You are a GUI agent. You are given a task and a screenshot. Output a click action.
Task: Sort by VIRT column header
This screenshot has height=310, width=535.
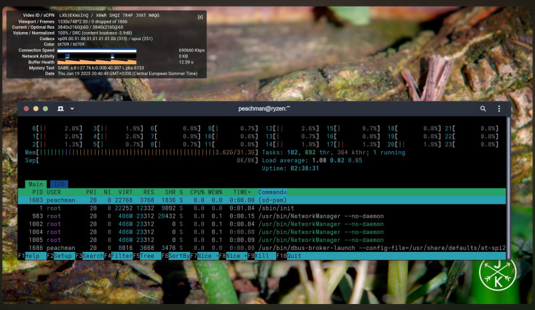click(125, 192)
